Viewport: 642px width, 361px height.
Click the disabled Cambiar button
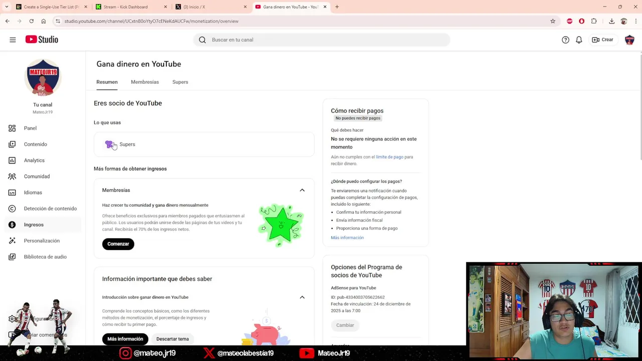click(x=345, y=325)
